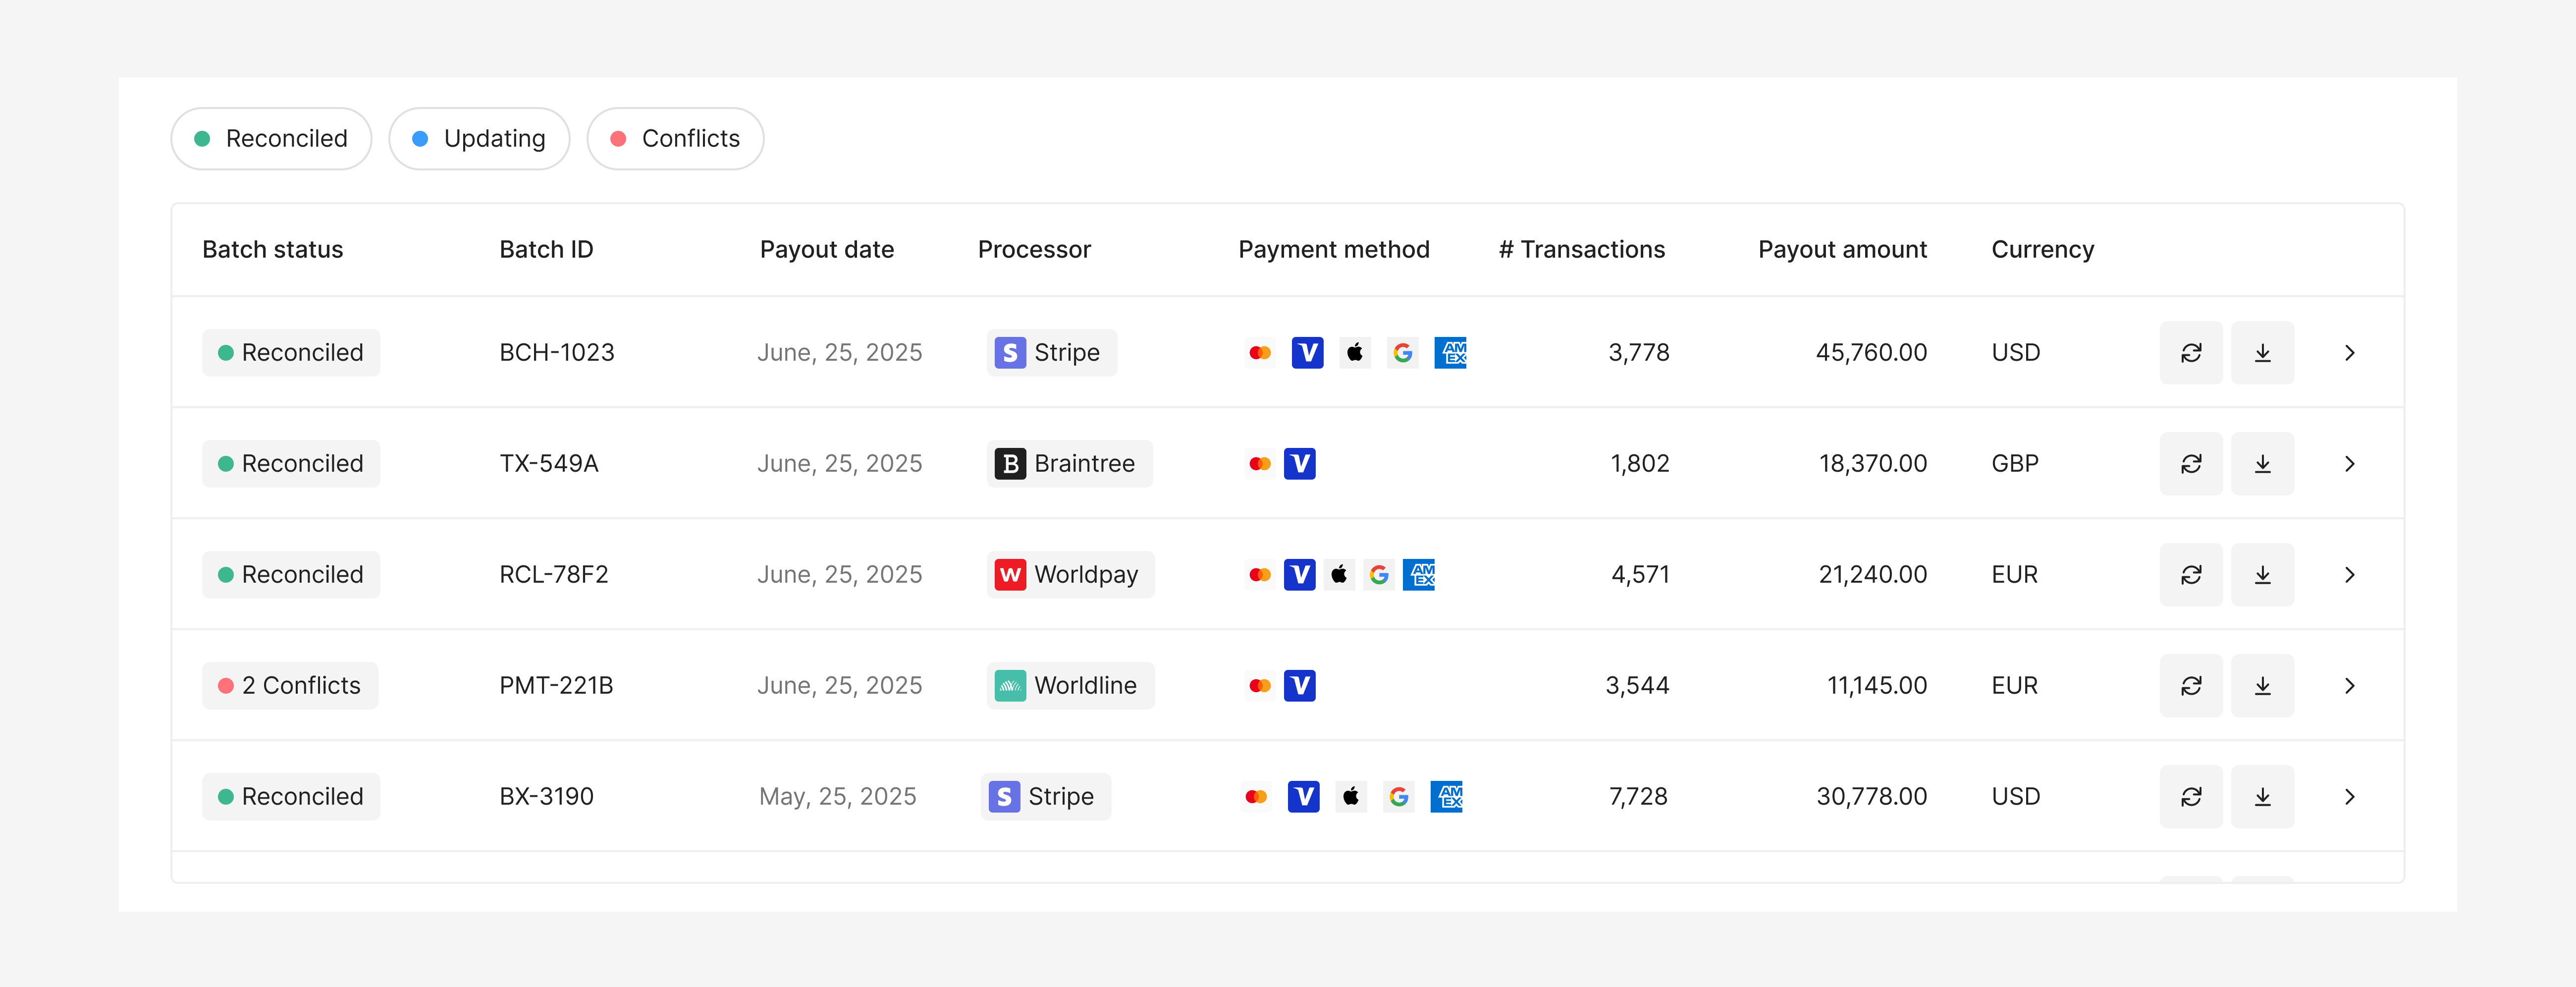The image size is (2576, 987).
Task: Download the BCH-1023 batch report
Action: click(2262, 353)
